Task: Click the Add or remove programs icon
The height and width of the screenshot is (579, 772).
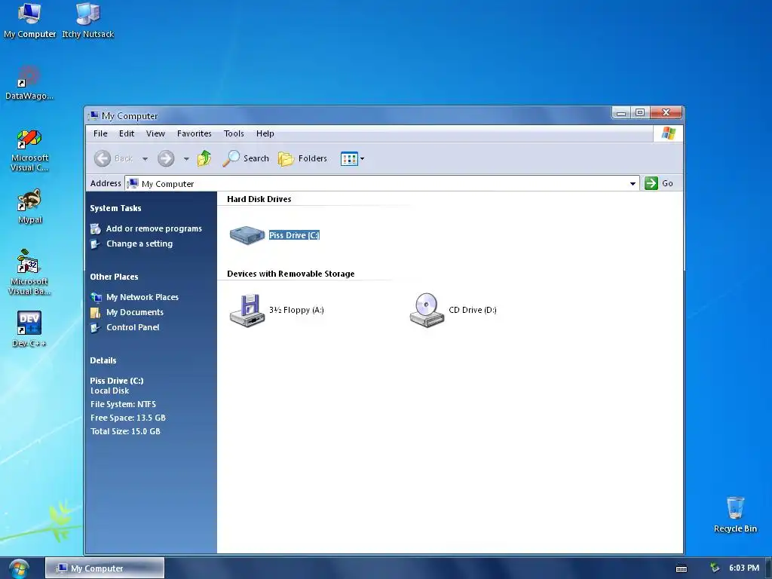Action: coord(96,228)
